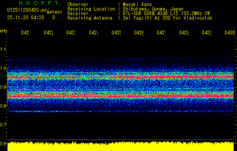Click the kHz axis unit label
The width and height of the screenshot is (237, 151).
[x=3, y=31]
